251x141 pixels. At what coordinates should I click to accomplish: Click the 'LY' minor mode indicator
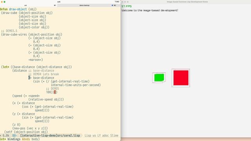point(99,136)
